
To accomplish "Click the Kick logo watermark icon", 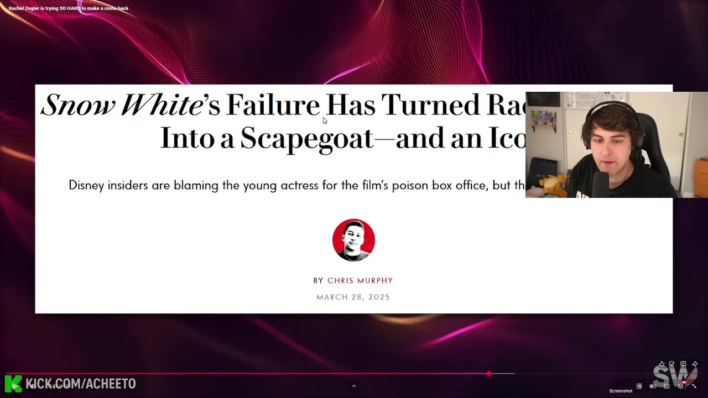I will (x=13, y=384).
